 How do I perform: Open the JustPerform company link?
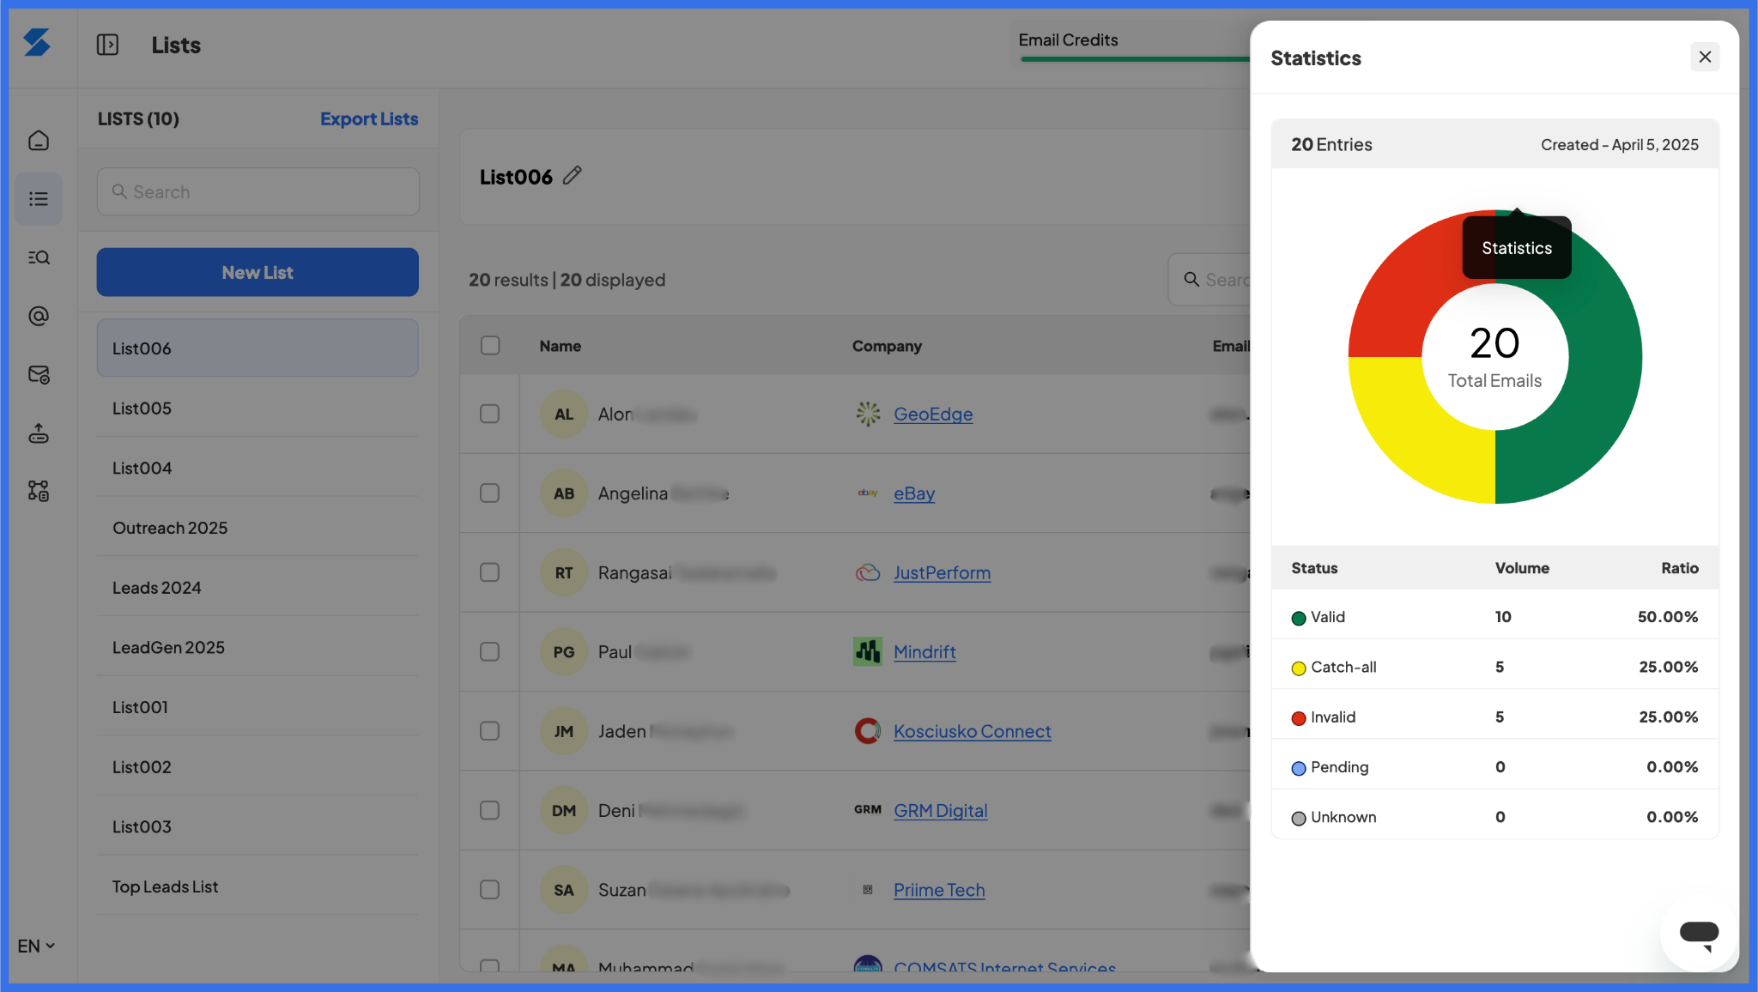[942, 572]
